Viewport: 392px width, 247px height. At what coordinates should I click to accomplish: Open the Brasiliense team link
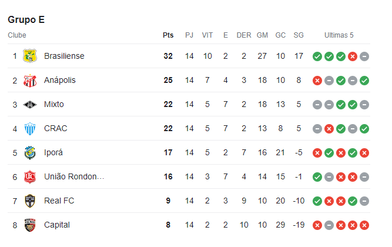coord(64,56)
